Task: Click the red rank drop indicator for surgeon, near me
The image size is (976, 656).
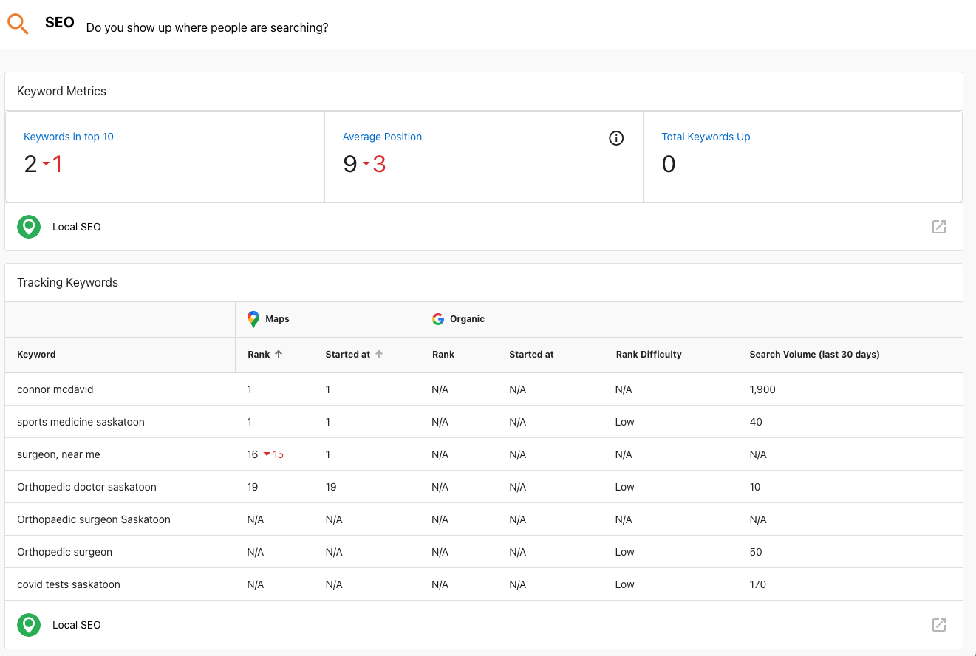Action: tap(273, 454)
